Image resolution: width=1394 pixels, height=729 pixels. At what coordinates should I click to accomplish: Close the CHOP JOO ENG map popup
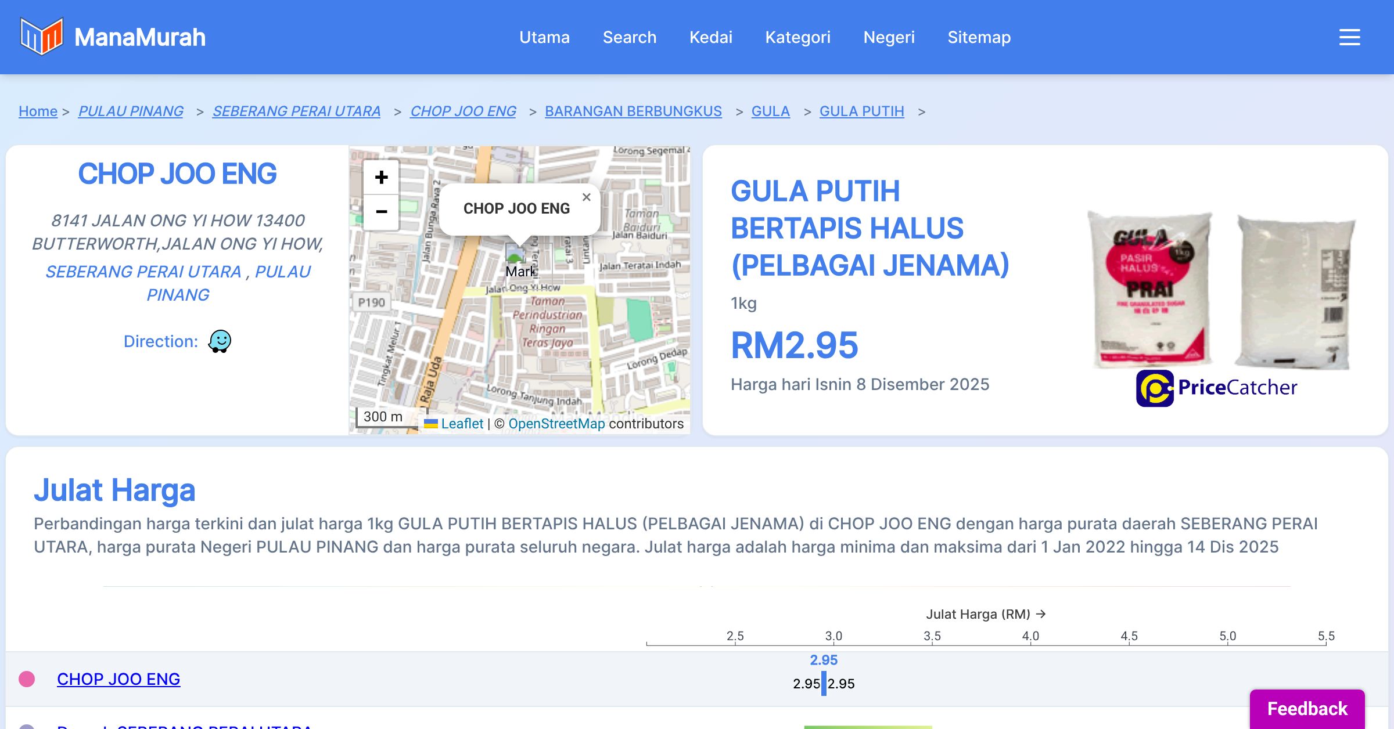587,197
